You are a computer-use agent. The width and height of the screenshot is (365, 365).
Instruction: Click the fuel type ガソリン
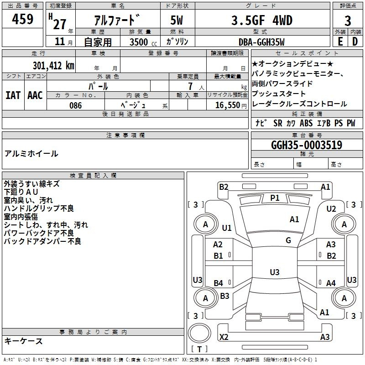(177, 42)
